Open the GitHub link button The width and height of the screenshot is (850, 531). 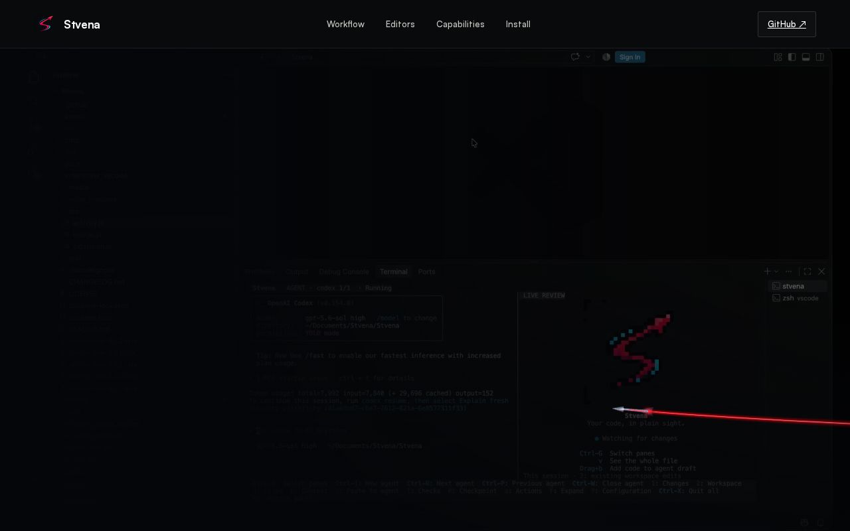tap(786, 24)
